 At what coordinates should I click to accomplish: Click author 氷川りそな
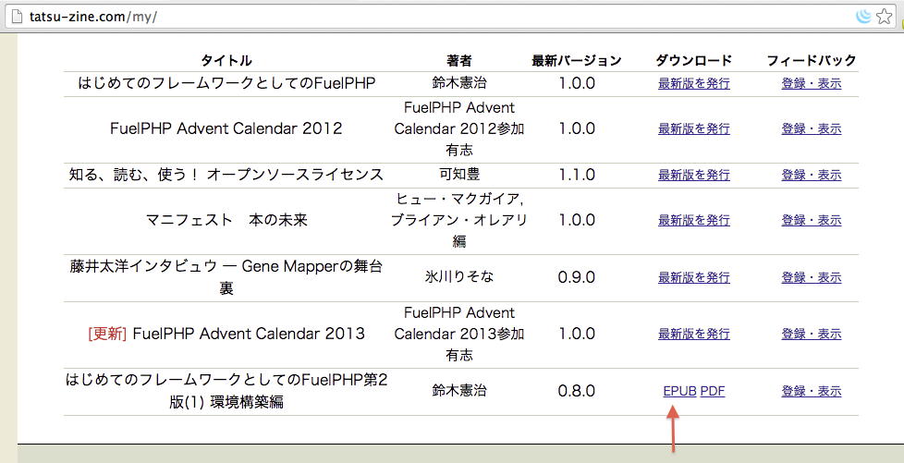(x=458, y=277)
